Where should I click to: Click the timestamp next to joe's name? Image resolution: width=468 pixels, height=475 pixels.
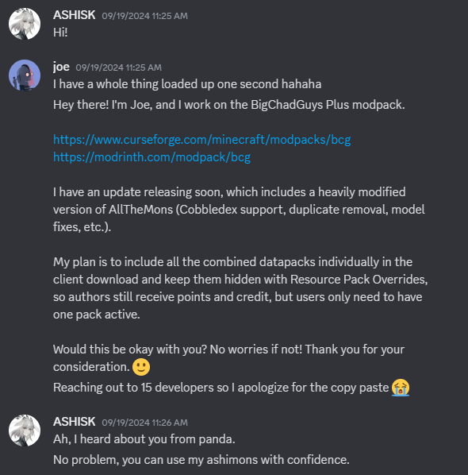tap(119, 68)
